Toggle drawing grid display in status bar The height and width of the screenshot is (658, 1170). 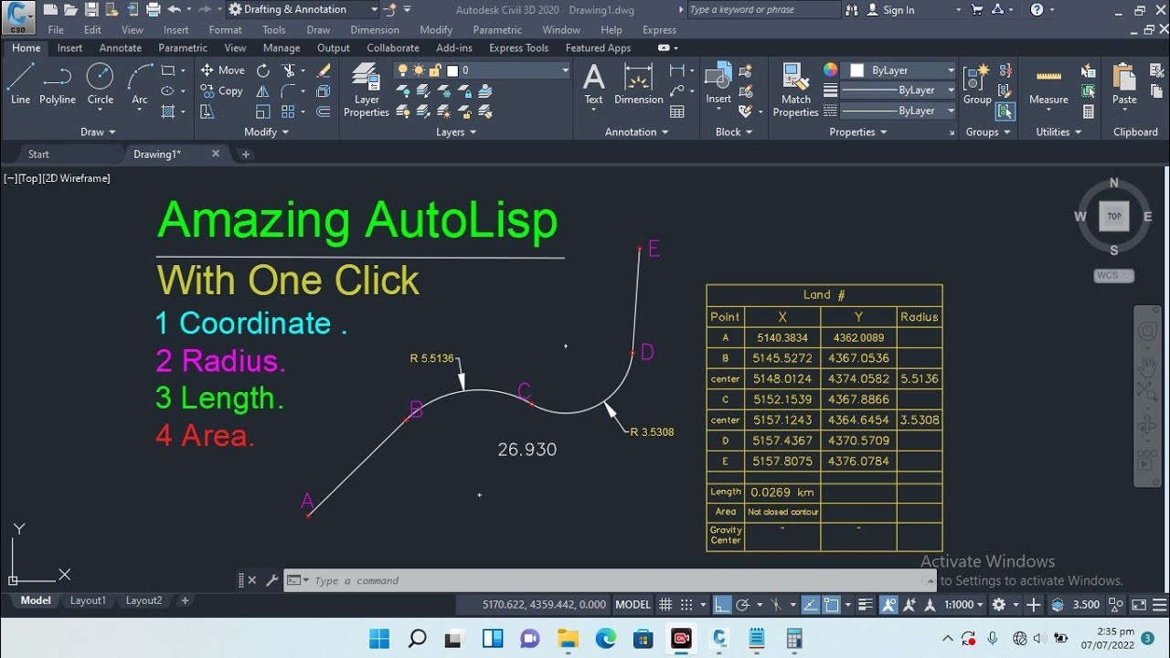click(x=665, y=604)
